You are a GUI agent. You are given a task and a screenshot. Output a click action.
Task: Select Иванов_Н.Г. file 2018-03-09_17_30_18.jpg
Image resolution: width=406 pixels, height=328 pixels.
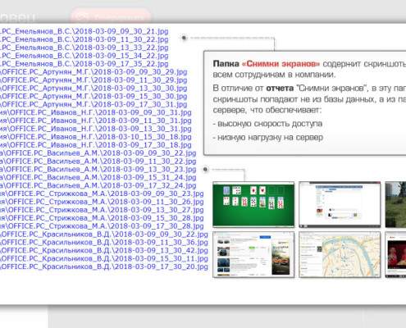[x=96, y=145]
